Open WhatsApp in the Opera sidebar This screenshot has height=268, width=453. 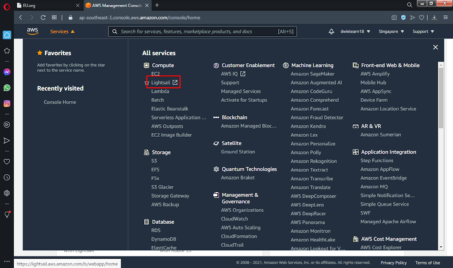pos(7,88)
